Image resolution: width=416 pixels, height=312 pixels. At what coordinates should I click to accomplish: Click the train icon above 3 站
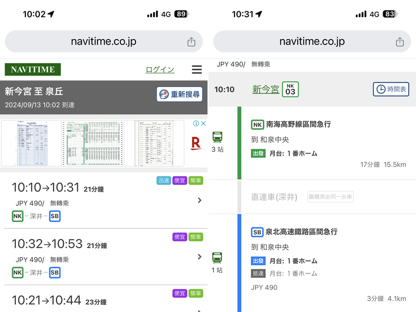click(x=217, y=137)
